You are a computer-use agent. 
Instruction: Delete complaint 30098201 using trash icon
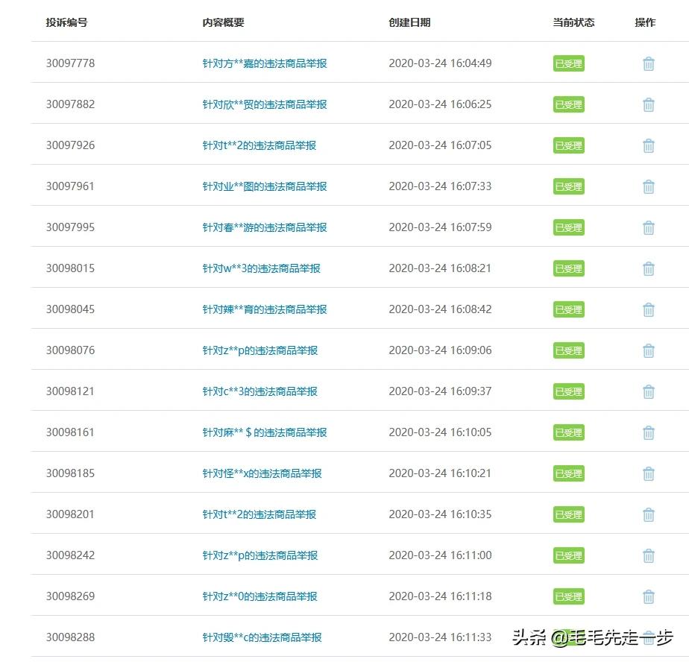(648, 514)
